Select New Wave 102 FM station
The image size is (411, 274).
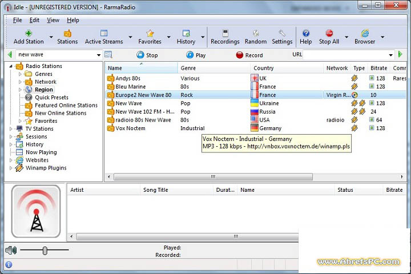coord(256,111)
